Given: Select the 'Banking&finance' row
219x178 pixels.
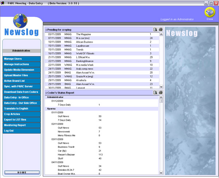Looking at the screenshot, I should pyautogui.click(x=102, y=61).
